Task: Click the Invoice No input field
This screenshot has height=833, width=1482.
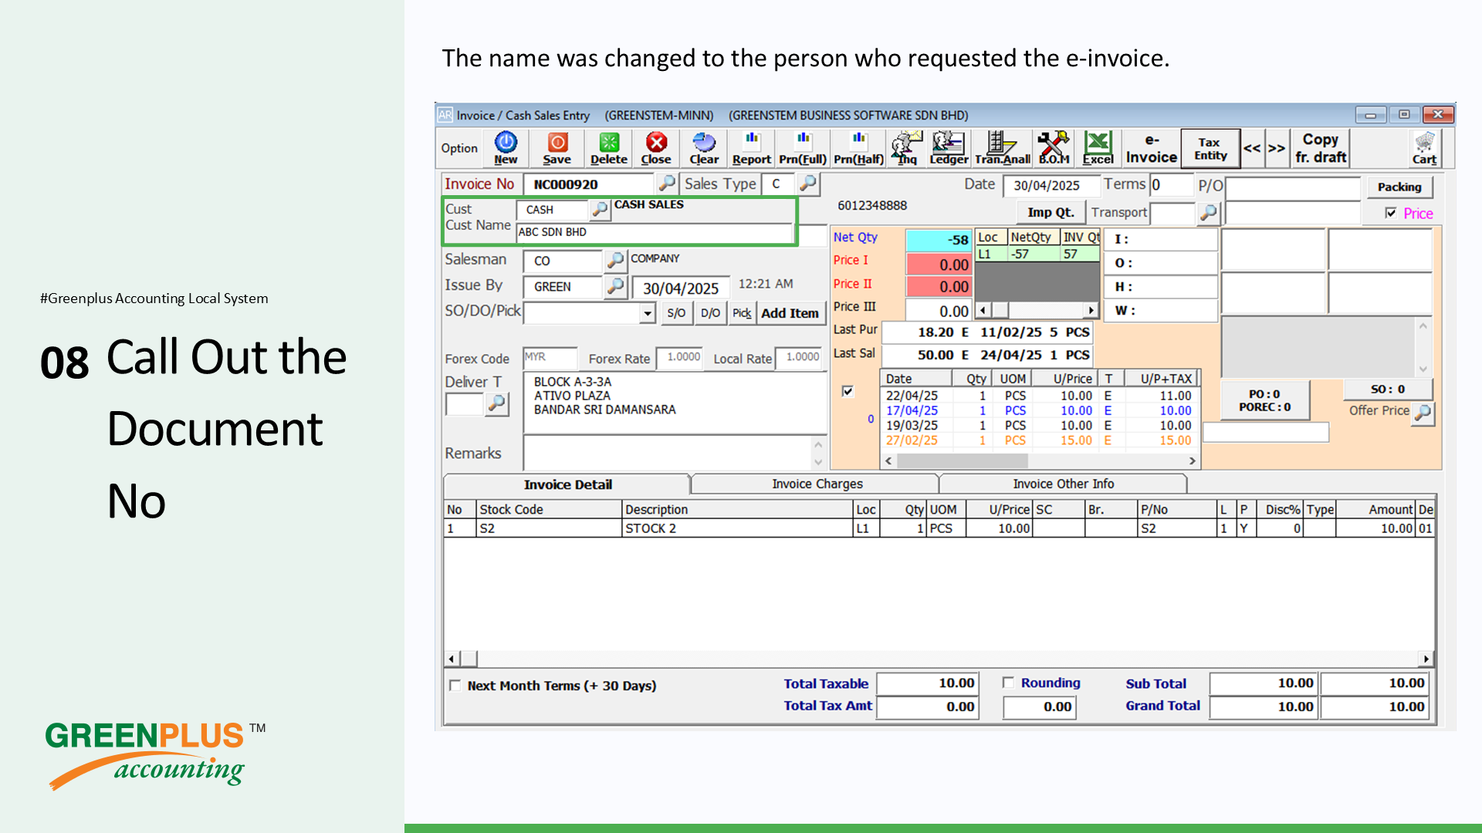Action: [x=589, y=184]
